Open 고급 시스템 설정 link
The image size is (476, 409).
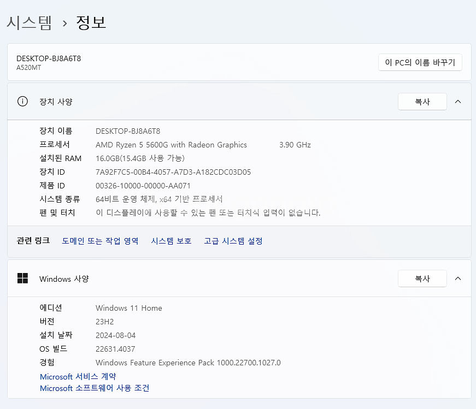tap(233, 241)
